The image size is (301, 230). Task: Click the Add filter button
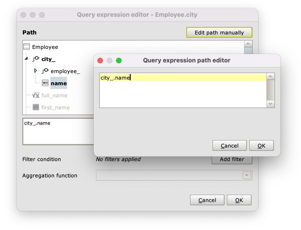[232, 160]
